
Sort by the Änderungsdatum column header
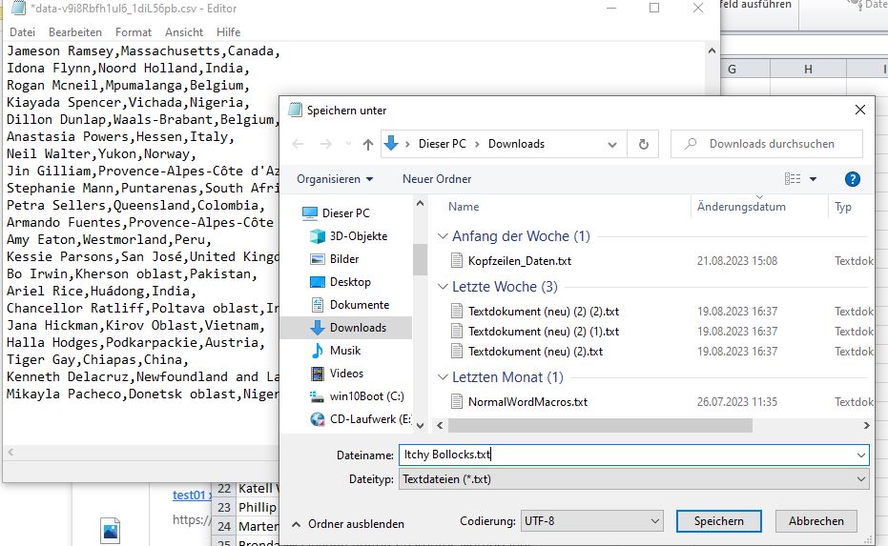[x=741, y=207]
